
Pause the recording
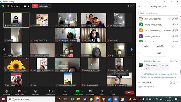[x=25, y=6]
